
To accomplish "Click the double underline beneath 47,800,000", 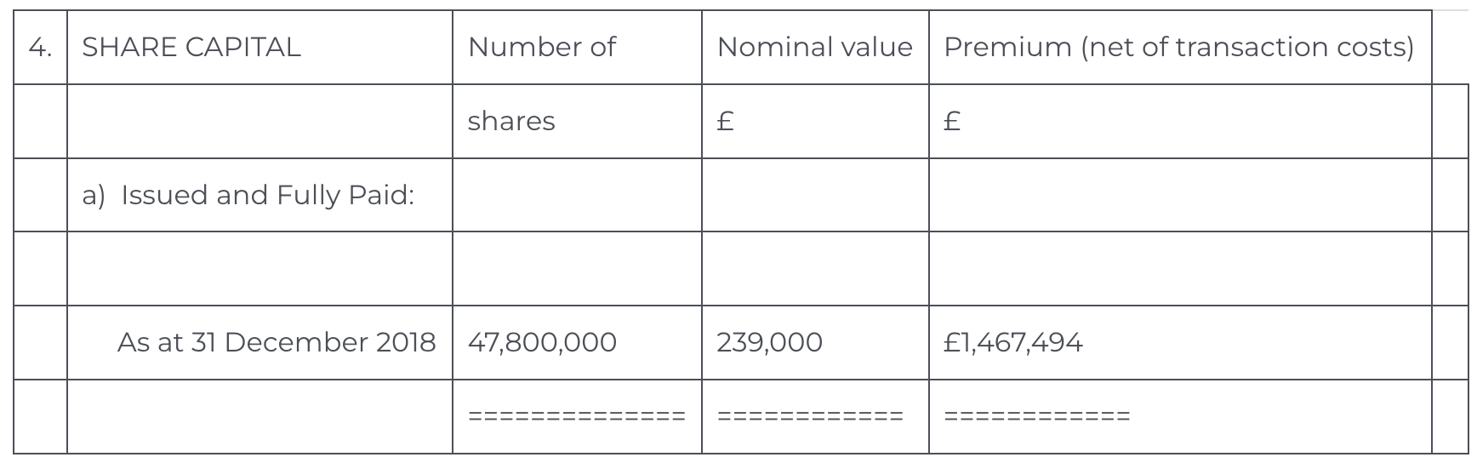I will tap(577, 417).
